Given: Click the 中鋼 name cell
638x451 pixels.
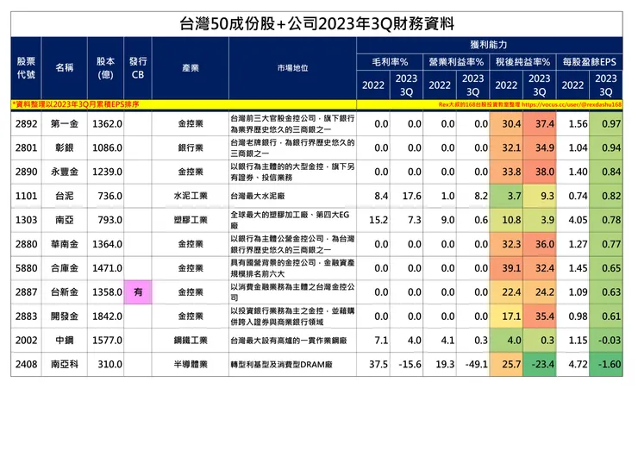Looking at the screenshot, I should click(65, 340).
